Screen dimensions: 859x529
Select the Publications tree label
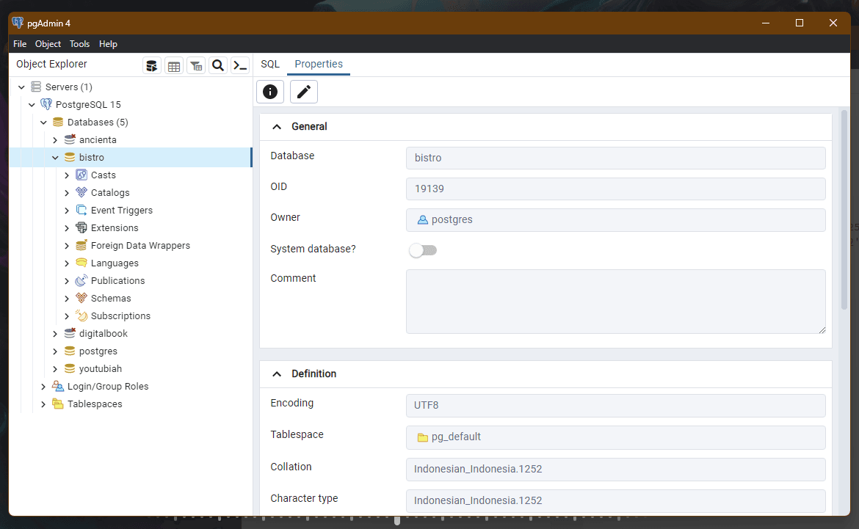[117, 280]
